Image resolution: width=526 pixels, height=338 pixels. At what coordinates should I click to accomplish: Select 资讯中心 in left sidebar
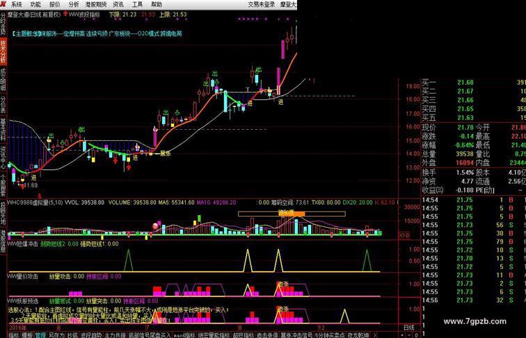(x=3, y=158)
